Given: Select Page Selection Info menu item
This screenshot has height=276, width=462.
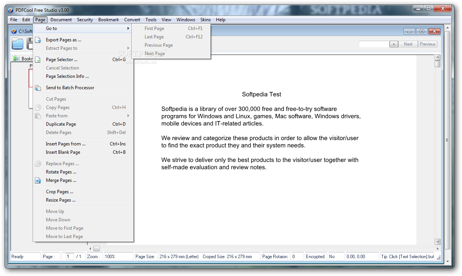Looking at the screenshot, I should pyautogui.click(x=83, y=76).
